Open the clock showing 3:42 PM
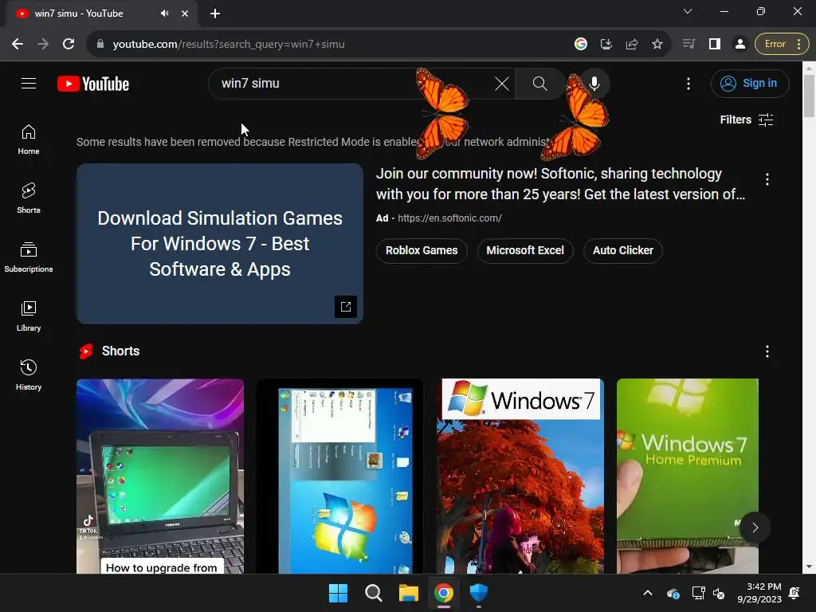Image resolution: width=816 pixels, height=612 pixels. 759,593
